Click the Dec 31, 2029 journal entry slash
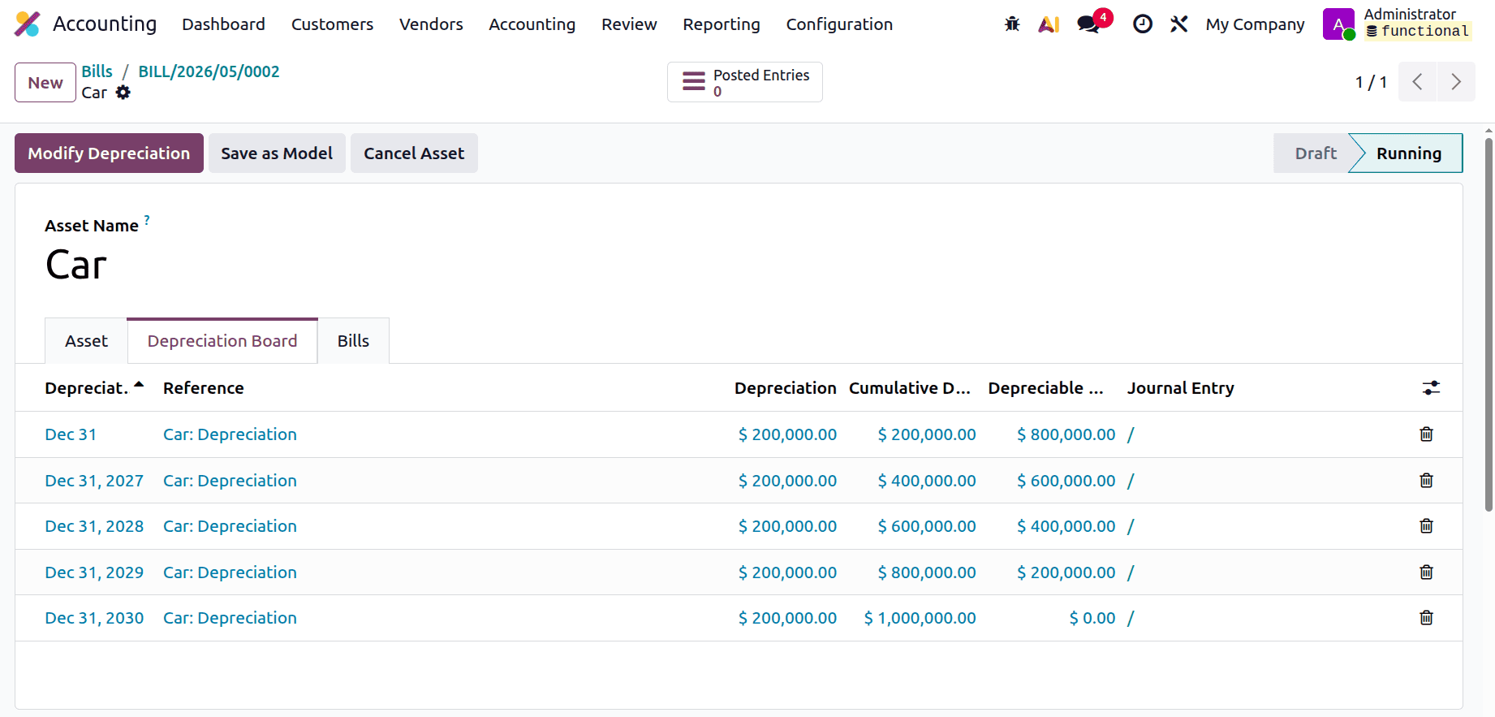The image size is (1495, 717). 1131,572
